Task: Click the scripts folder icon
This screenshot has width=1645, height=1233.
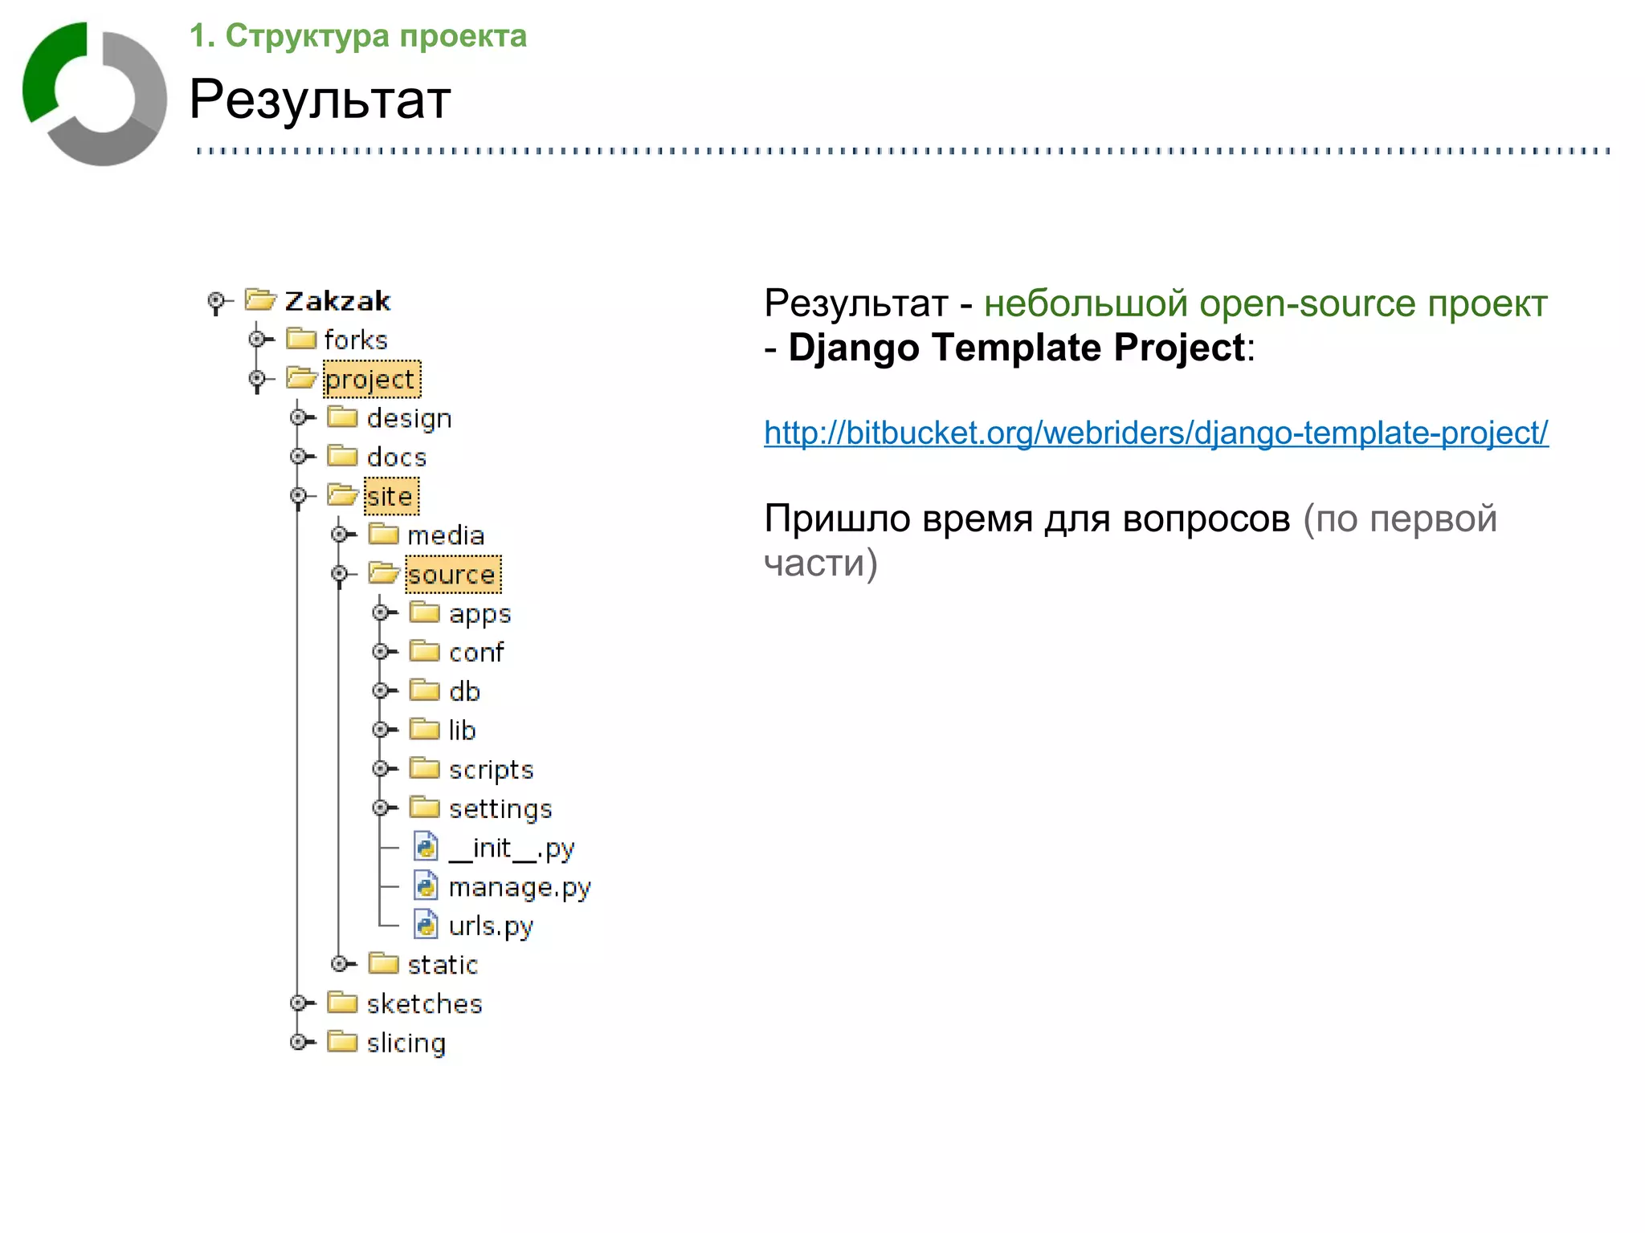Action: click(x=424, y=768)
